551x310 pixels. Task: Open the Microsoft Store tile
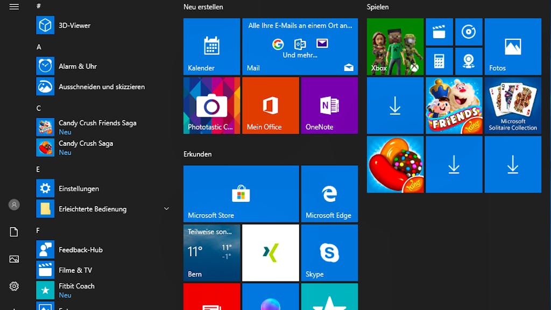(x=241, y=194)
